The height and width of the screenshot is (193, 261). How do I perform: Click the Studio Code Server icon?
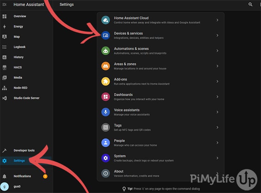click(x=5, y=98)
